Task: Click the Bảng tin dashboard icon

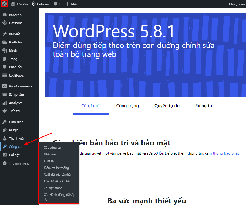Action: click(x=5, y=15)
